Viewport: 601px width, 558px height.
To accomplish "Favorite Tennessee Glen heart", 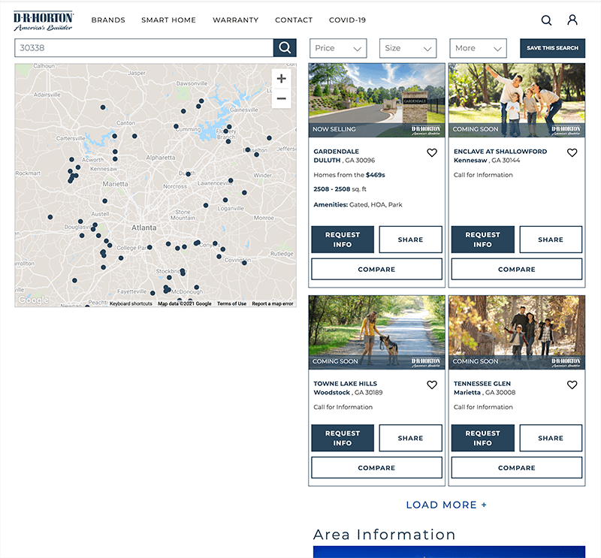I will pyautogui.click(x=572, y=385).
